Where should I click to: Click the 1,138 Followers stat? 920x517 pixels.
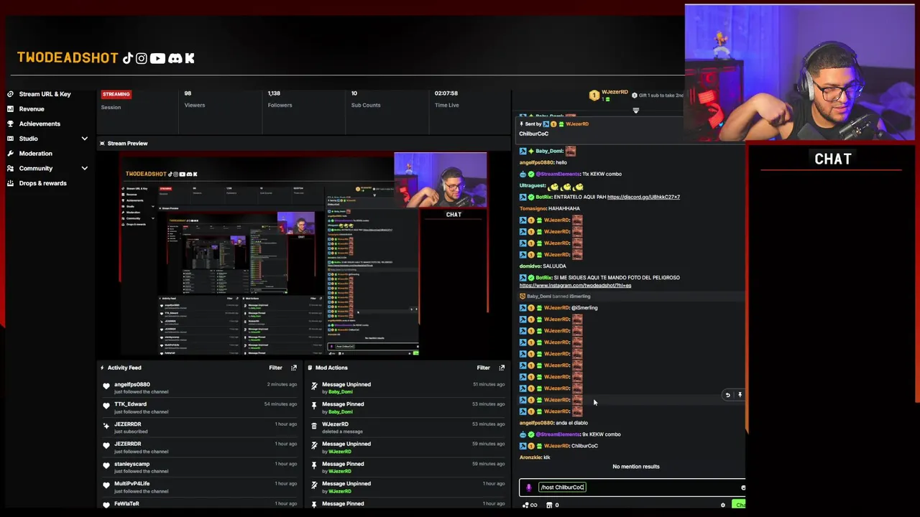280,99
